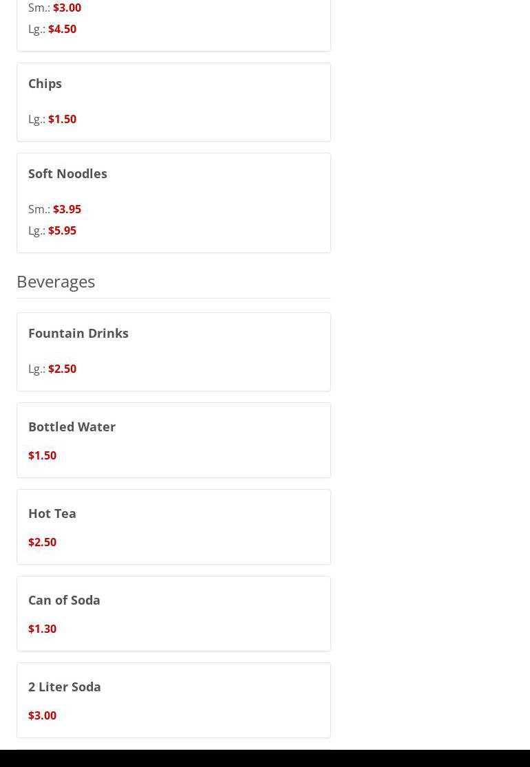530x767 pixels.
Task: Select the small $3.00 option at top
Action: point(67,8)
